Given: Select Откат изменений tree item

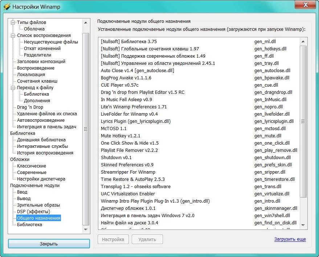Looking at the screenshot, I should click(42, 48).
